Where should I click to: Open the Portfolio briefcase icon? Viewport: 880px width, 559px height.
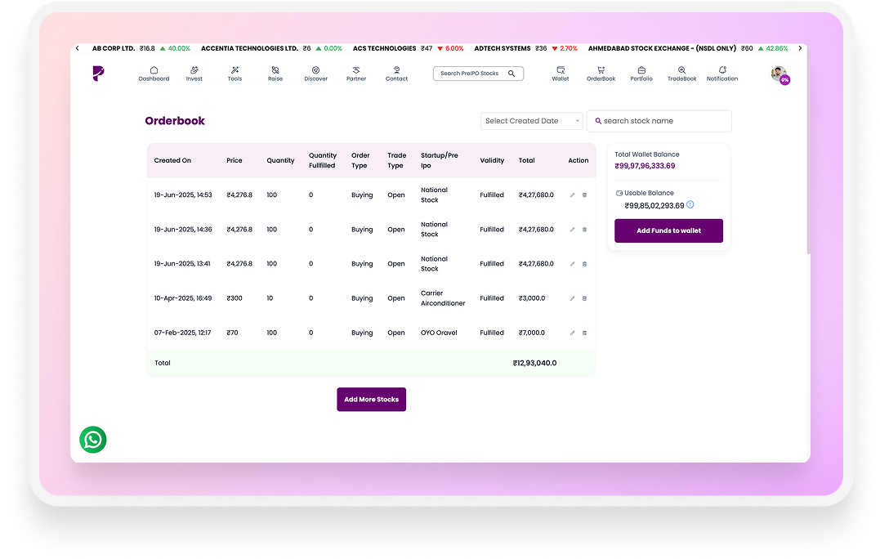[641, 70]
